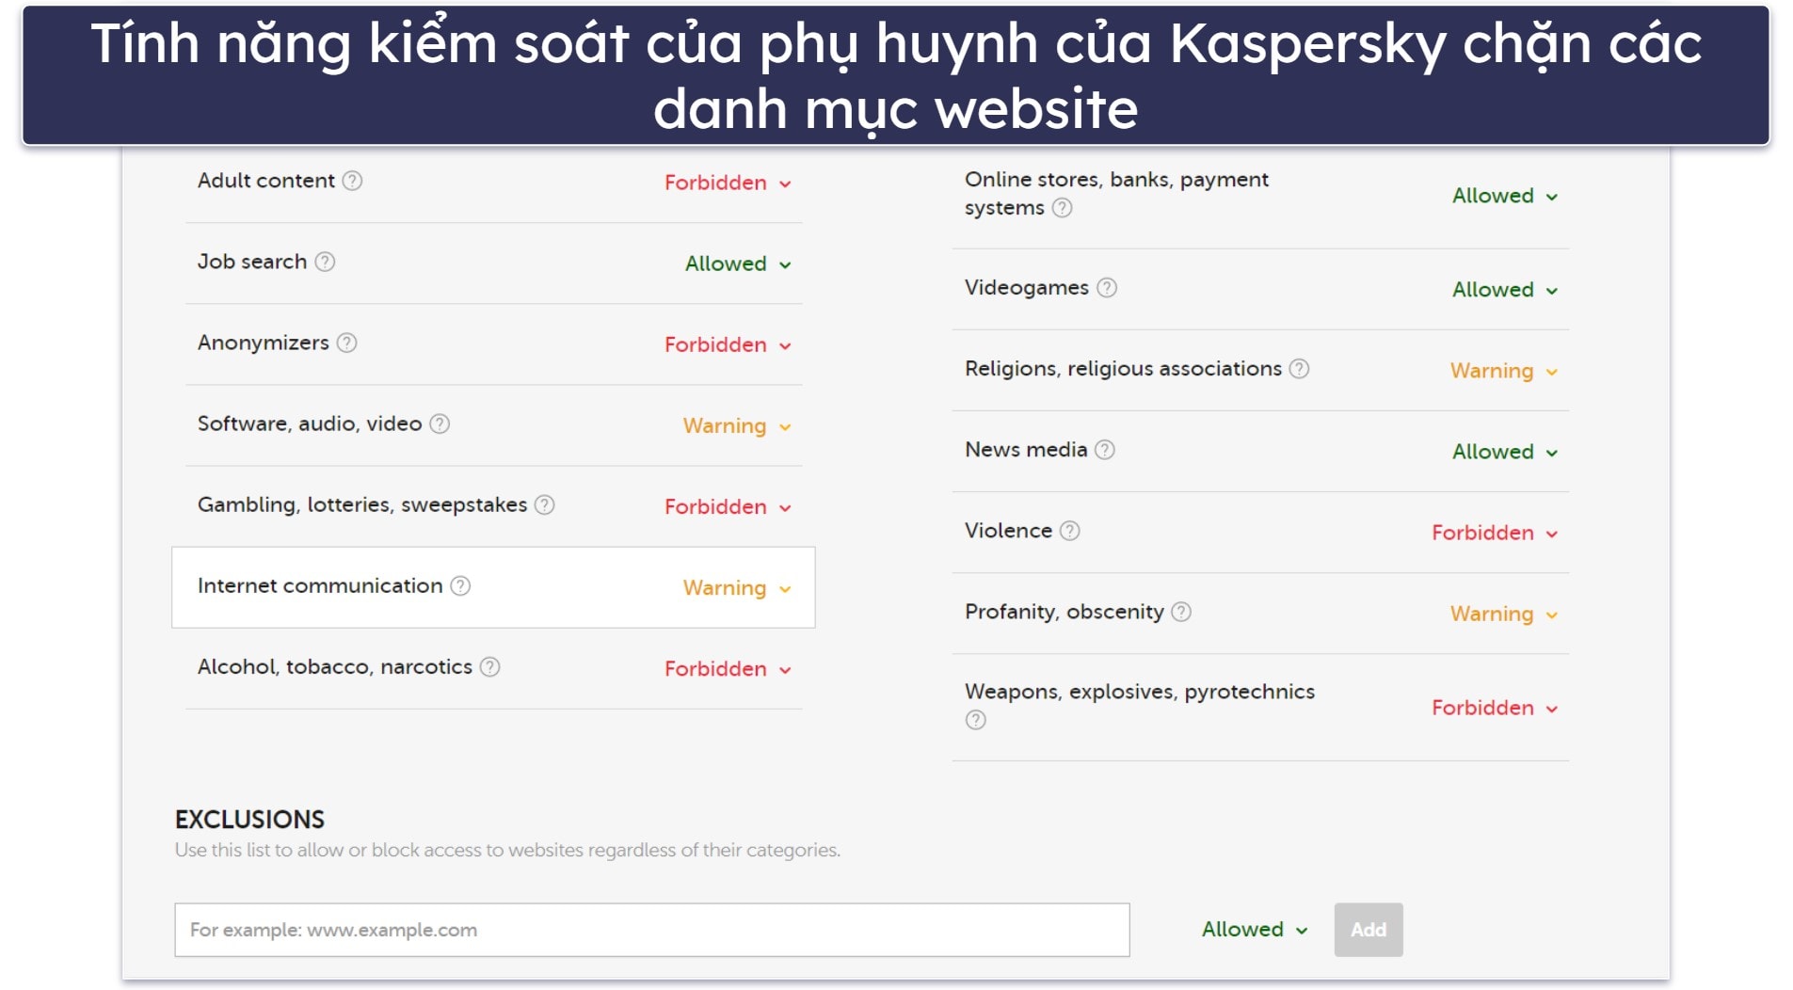1793x990 pixels.
Task: Change Religions Warning setting
Action: tap(1504, 371)
